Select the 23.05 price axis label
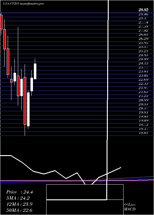 click(x=143, y=76)
